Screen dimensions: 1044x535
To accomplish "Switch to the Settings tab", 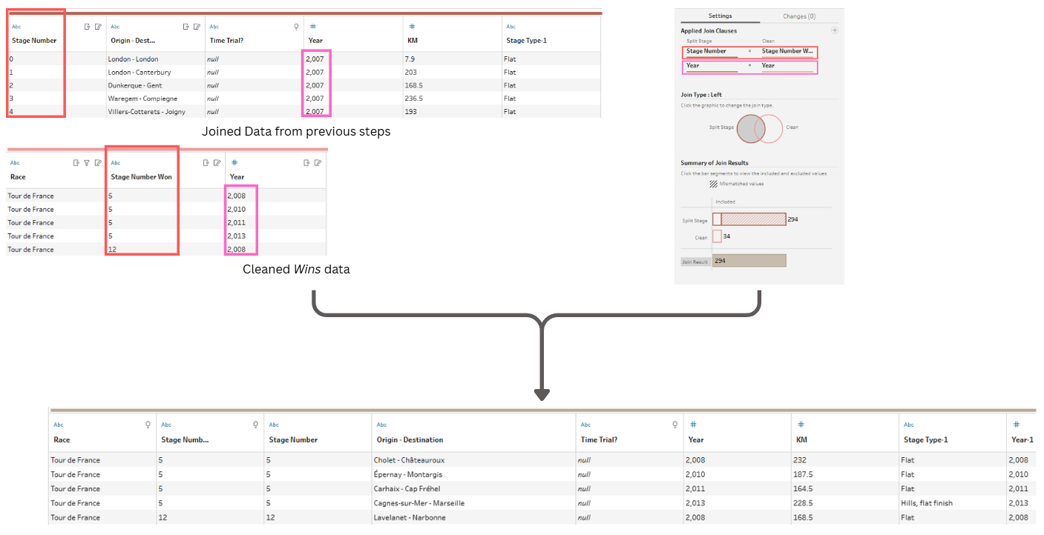I will pos(720,16).
